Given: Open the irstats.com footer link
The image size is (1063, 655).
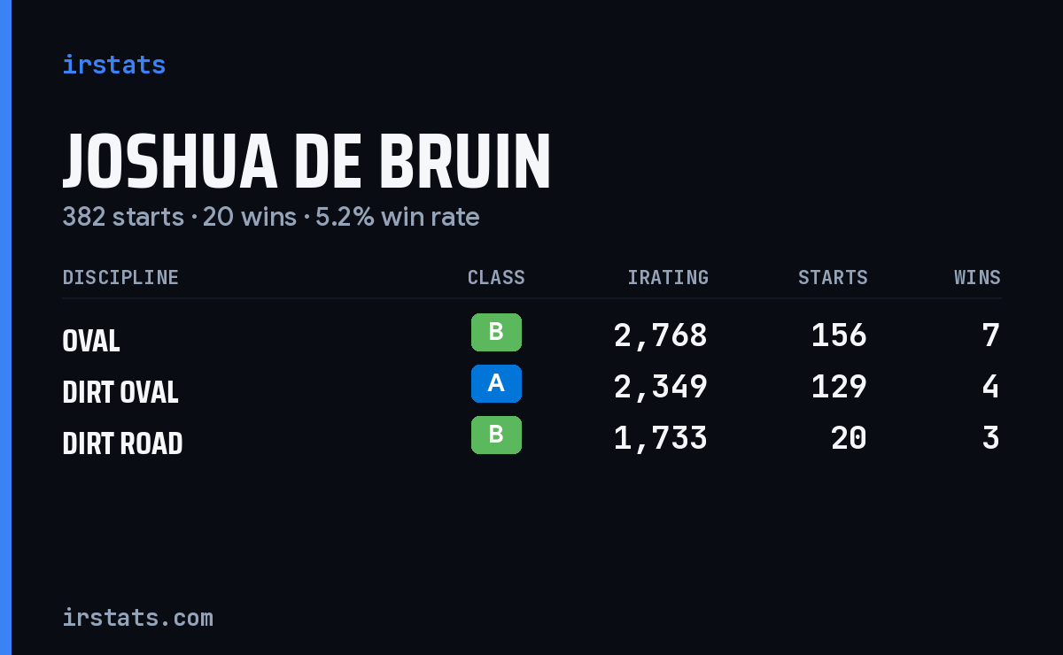Looking at the screenshot, I should 137,617.
